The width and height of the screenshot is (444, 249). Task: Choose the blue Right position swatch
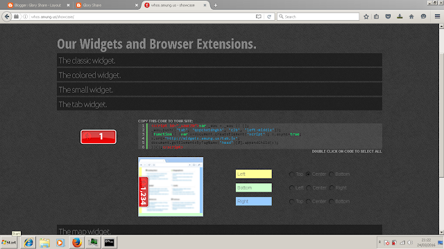[254, 201]
